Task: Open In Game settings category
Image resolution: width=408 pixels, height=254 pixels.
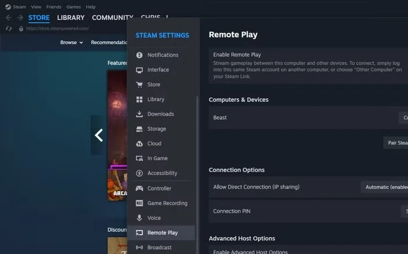Action: pyautogui.click(x=162, y=158)
